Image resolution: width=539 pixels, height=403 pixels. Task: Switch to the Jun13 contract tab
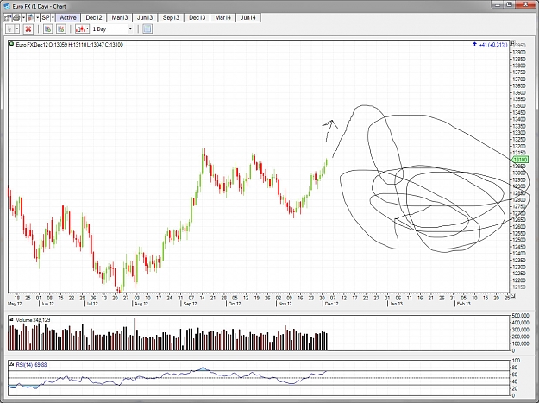(x=145, y=17)
